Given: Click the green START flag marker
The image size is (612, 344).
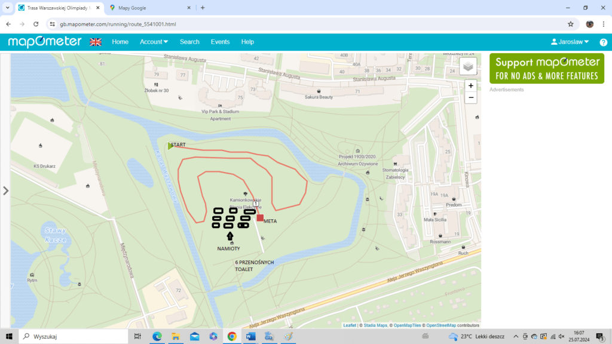Looking at the screenshot, I should pyautogui.click(x=170, y=146).
